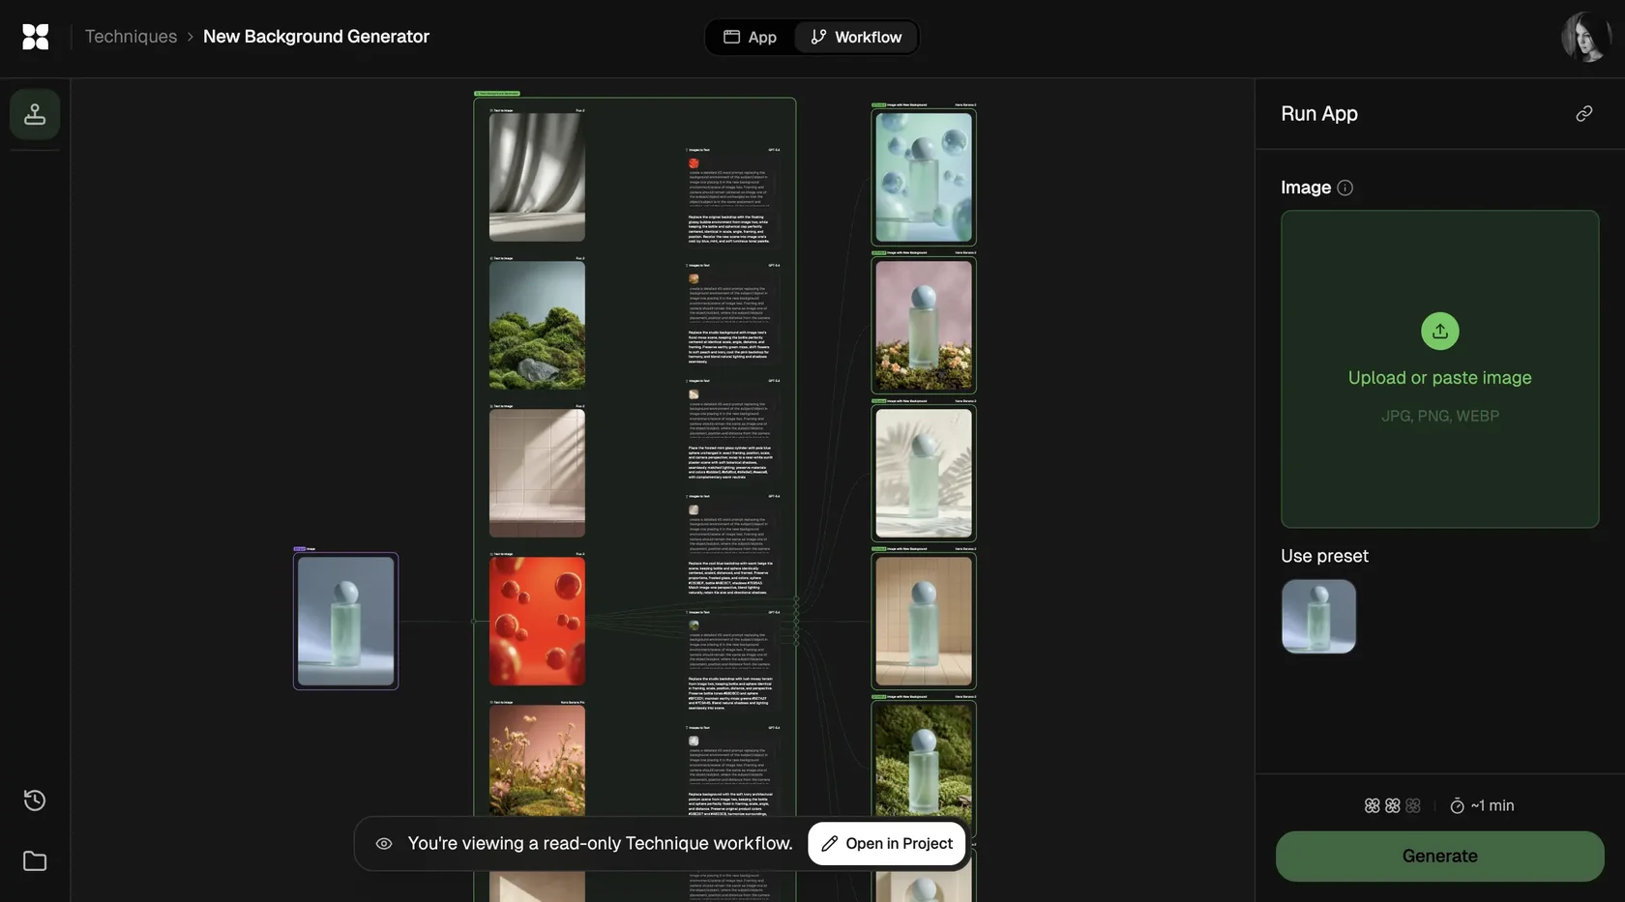Image resolution: width=1625 pixels, height=902 pixels.
Task: Copy link icon next to Run App
Action: pos(1583,114)
